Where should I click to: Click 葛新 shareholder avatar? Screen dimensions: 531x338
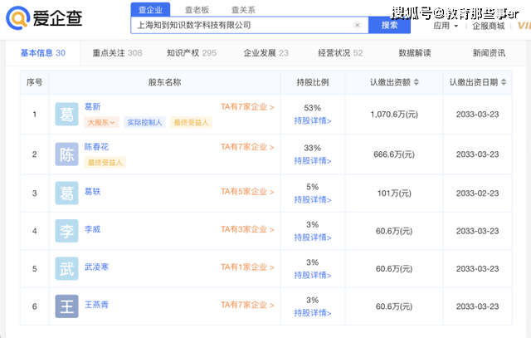67,115
